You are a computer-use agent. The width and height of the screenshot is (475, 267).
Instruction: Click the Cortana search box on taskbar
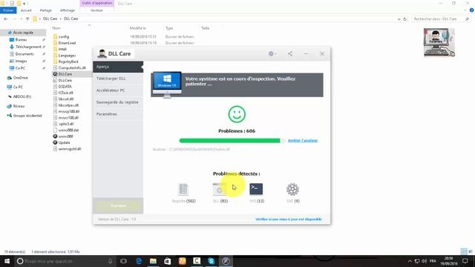click(65, 261)
